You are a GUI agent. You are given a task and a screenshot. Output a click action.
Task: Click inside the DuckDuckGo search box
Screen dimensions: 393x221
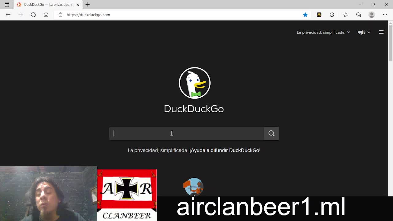coord(186,134)
